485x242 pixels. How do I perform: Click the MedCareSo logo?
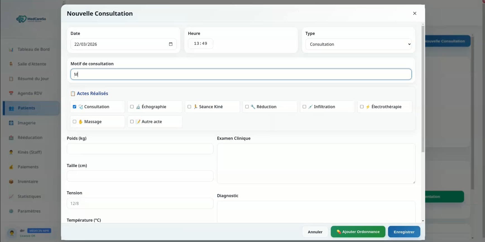pyautogui.click(x=31, y=19)
